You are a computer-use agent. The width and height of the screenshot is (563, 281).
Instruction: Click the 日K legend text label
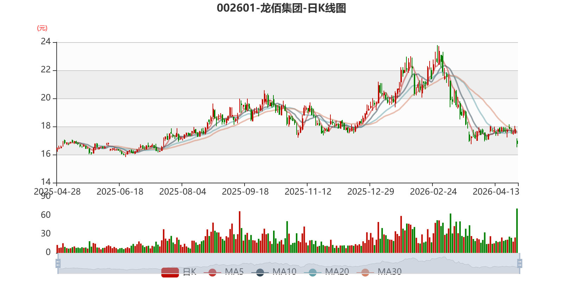(x=190, y=272)
